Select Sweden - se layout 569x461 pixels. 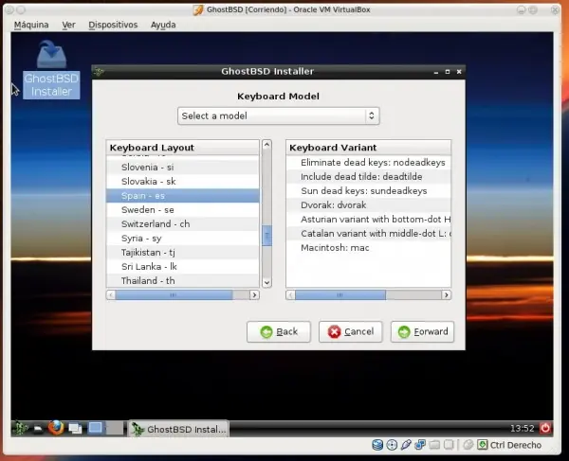coord(183,210)
